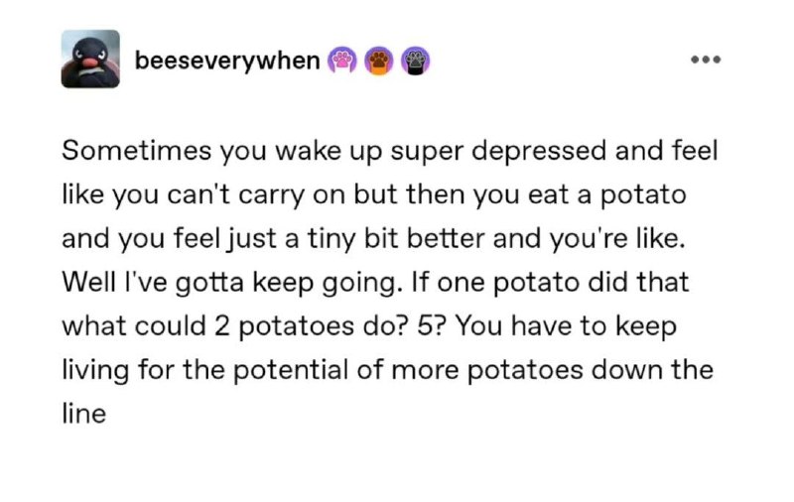The width and height of the screenshot is (794, 502).
Task: Click the final word "line"
Action: [84, 414]
